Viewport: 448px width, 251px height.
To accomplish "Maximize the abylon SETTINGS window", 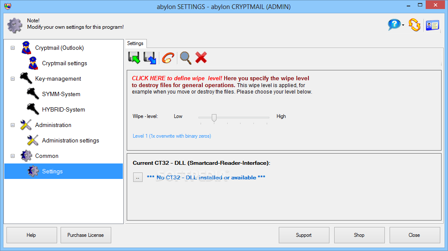I will pos(420,5).
